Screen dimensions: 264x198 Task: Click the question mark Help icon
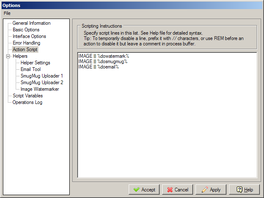pos(239,190)
